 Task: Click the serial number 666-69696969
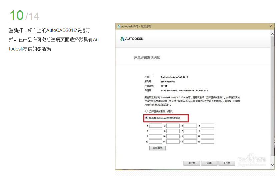click(x=168, y=82)
